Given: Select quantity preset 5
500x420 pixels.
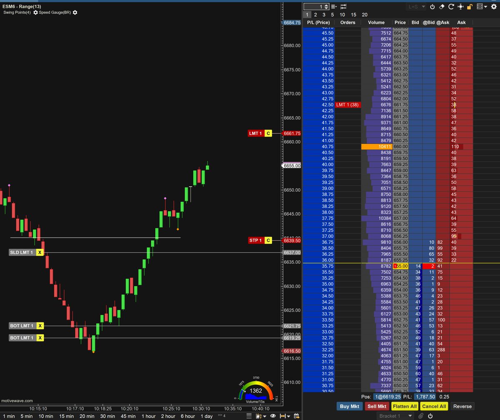Looking at the screenshot, I should [332, 15].
